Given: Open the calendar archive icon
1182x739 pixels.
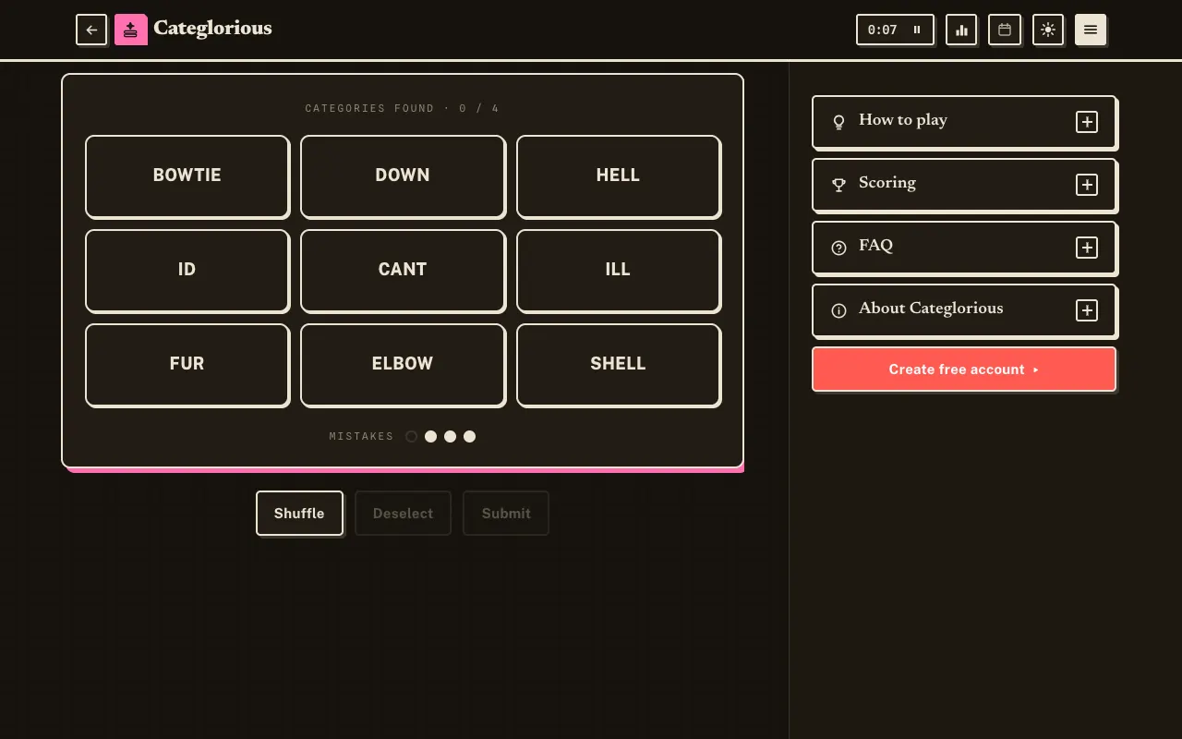Looking at the screenshot, I should pyautogui.click(x=1005, y=30).
